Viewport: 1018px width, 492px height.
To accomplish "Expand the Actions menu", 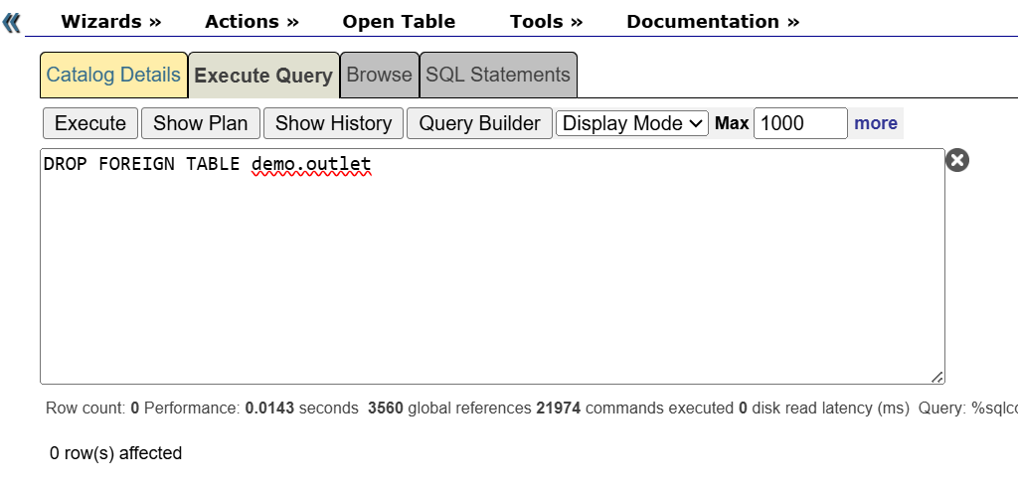I will (252, 22).
